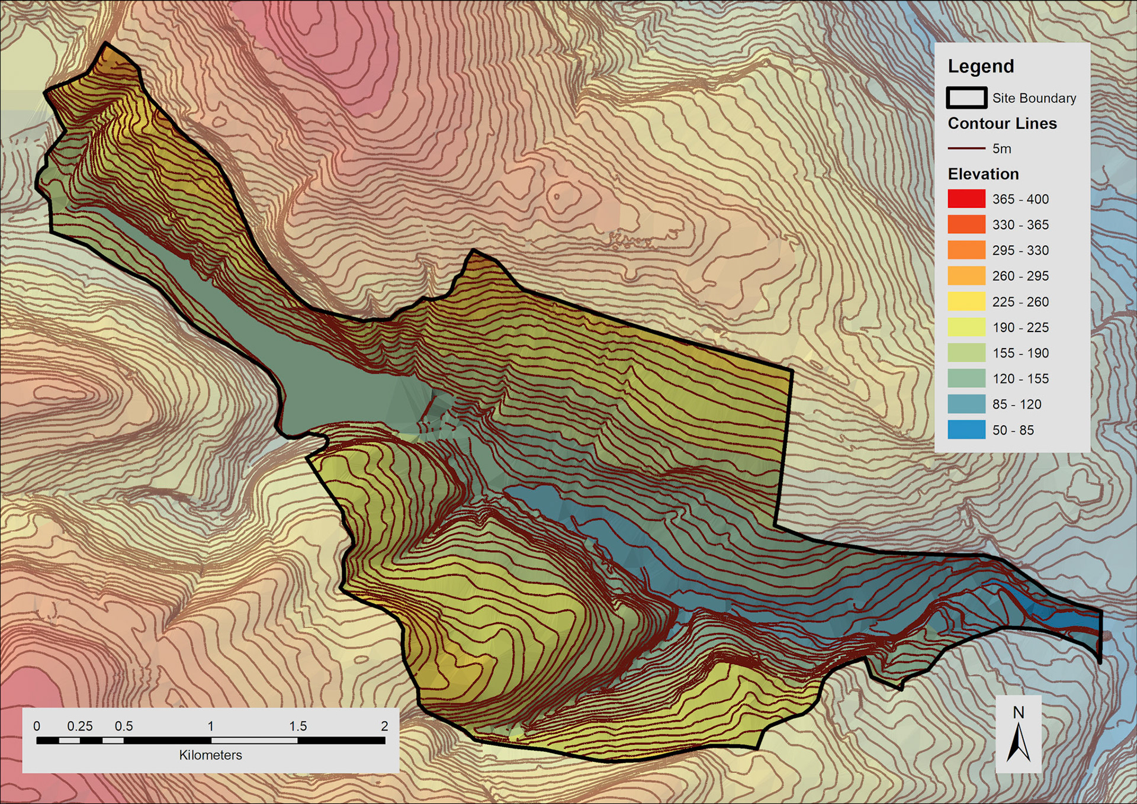1137x804 pixels.
Task: Click the '0' scale bar start value
Action: point(37,726)
